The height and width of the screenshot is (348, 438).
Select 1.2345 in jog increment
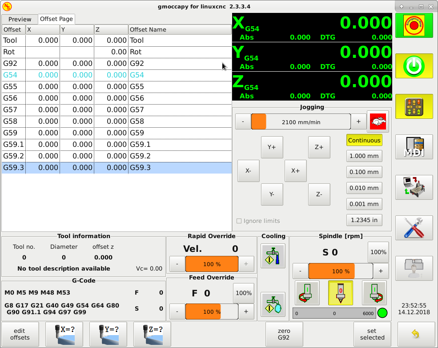(x=364, y=220)
